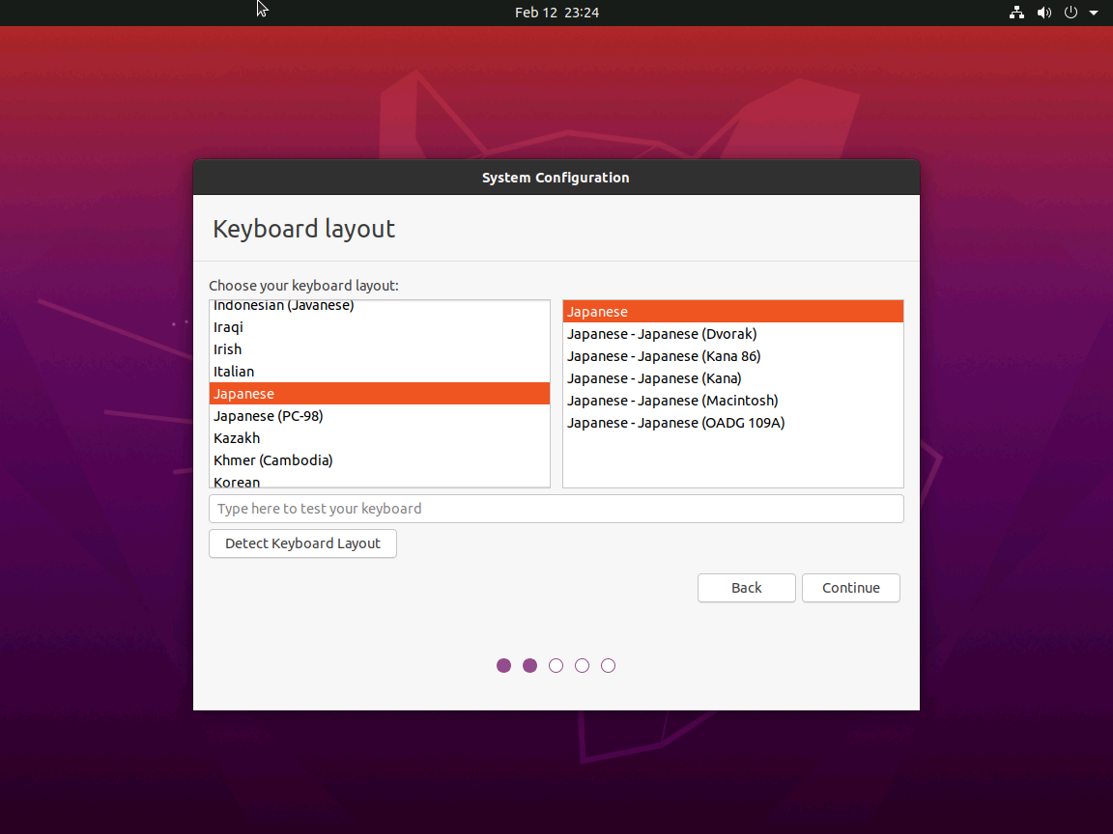
Task: Expand the system menu dropdown arrow
Action: pos(1093,12)
